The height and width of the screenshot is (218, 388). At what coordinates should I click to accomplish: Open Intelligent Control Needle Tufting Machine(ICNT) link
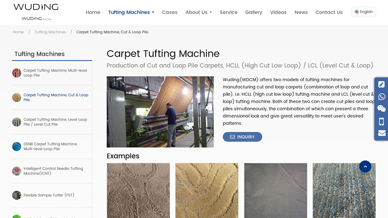(x=53, y=171)
